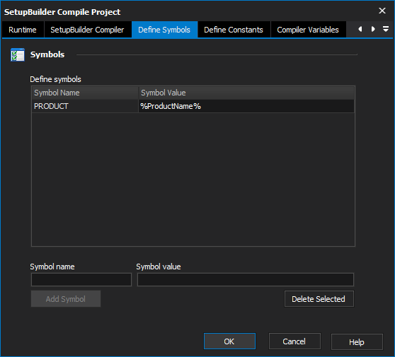
Task: Close the SetupBuilder Compile Project dialog
Action: [x=382, y=11]
